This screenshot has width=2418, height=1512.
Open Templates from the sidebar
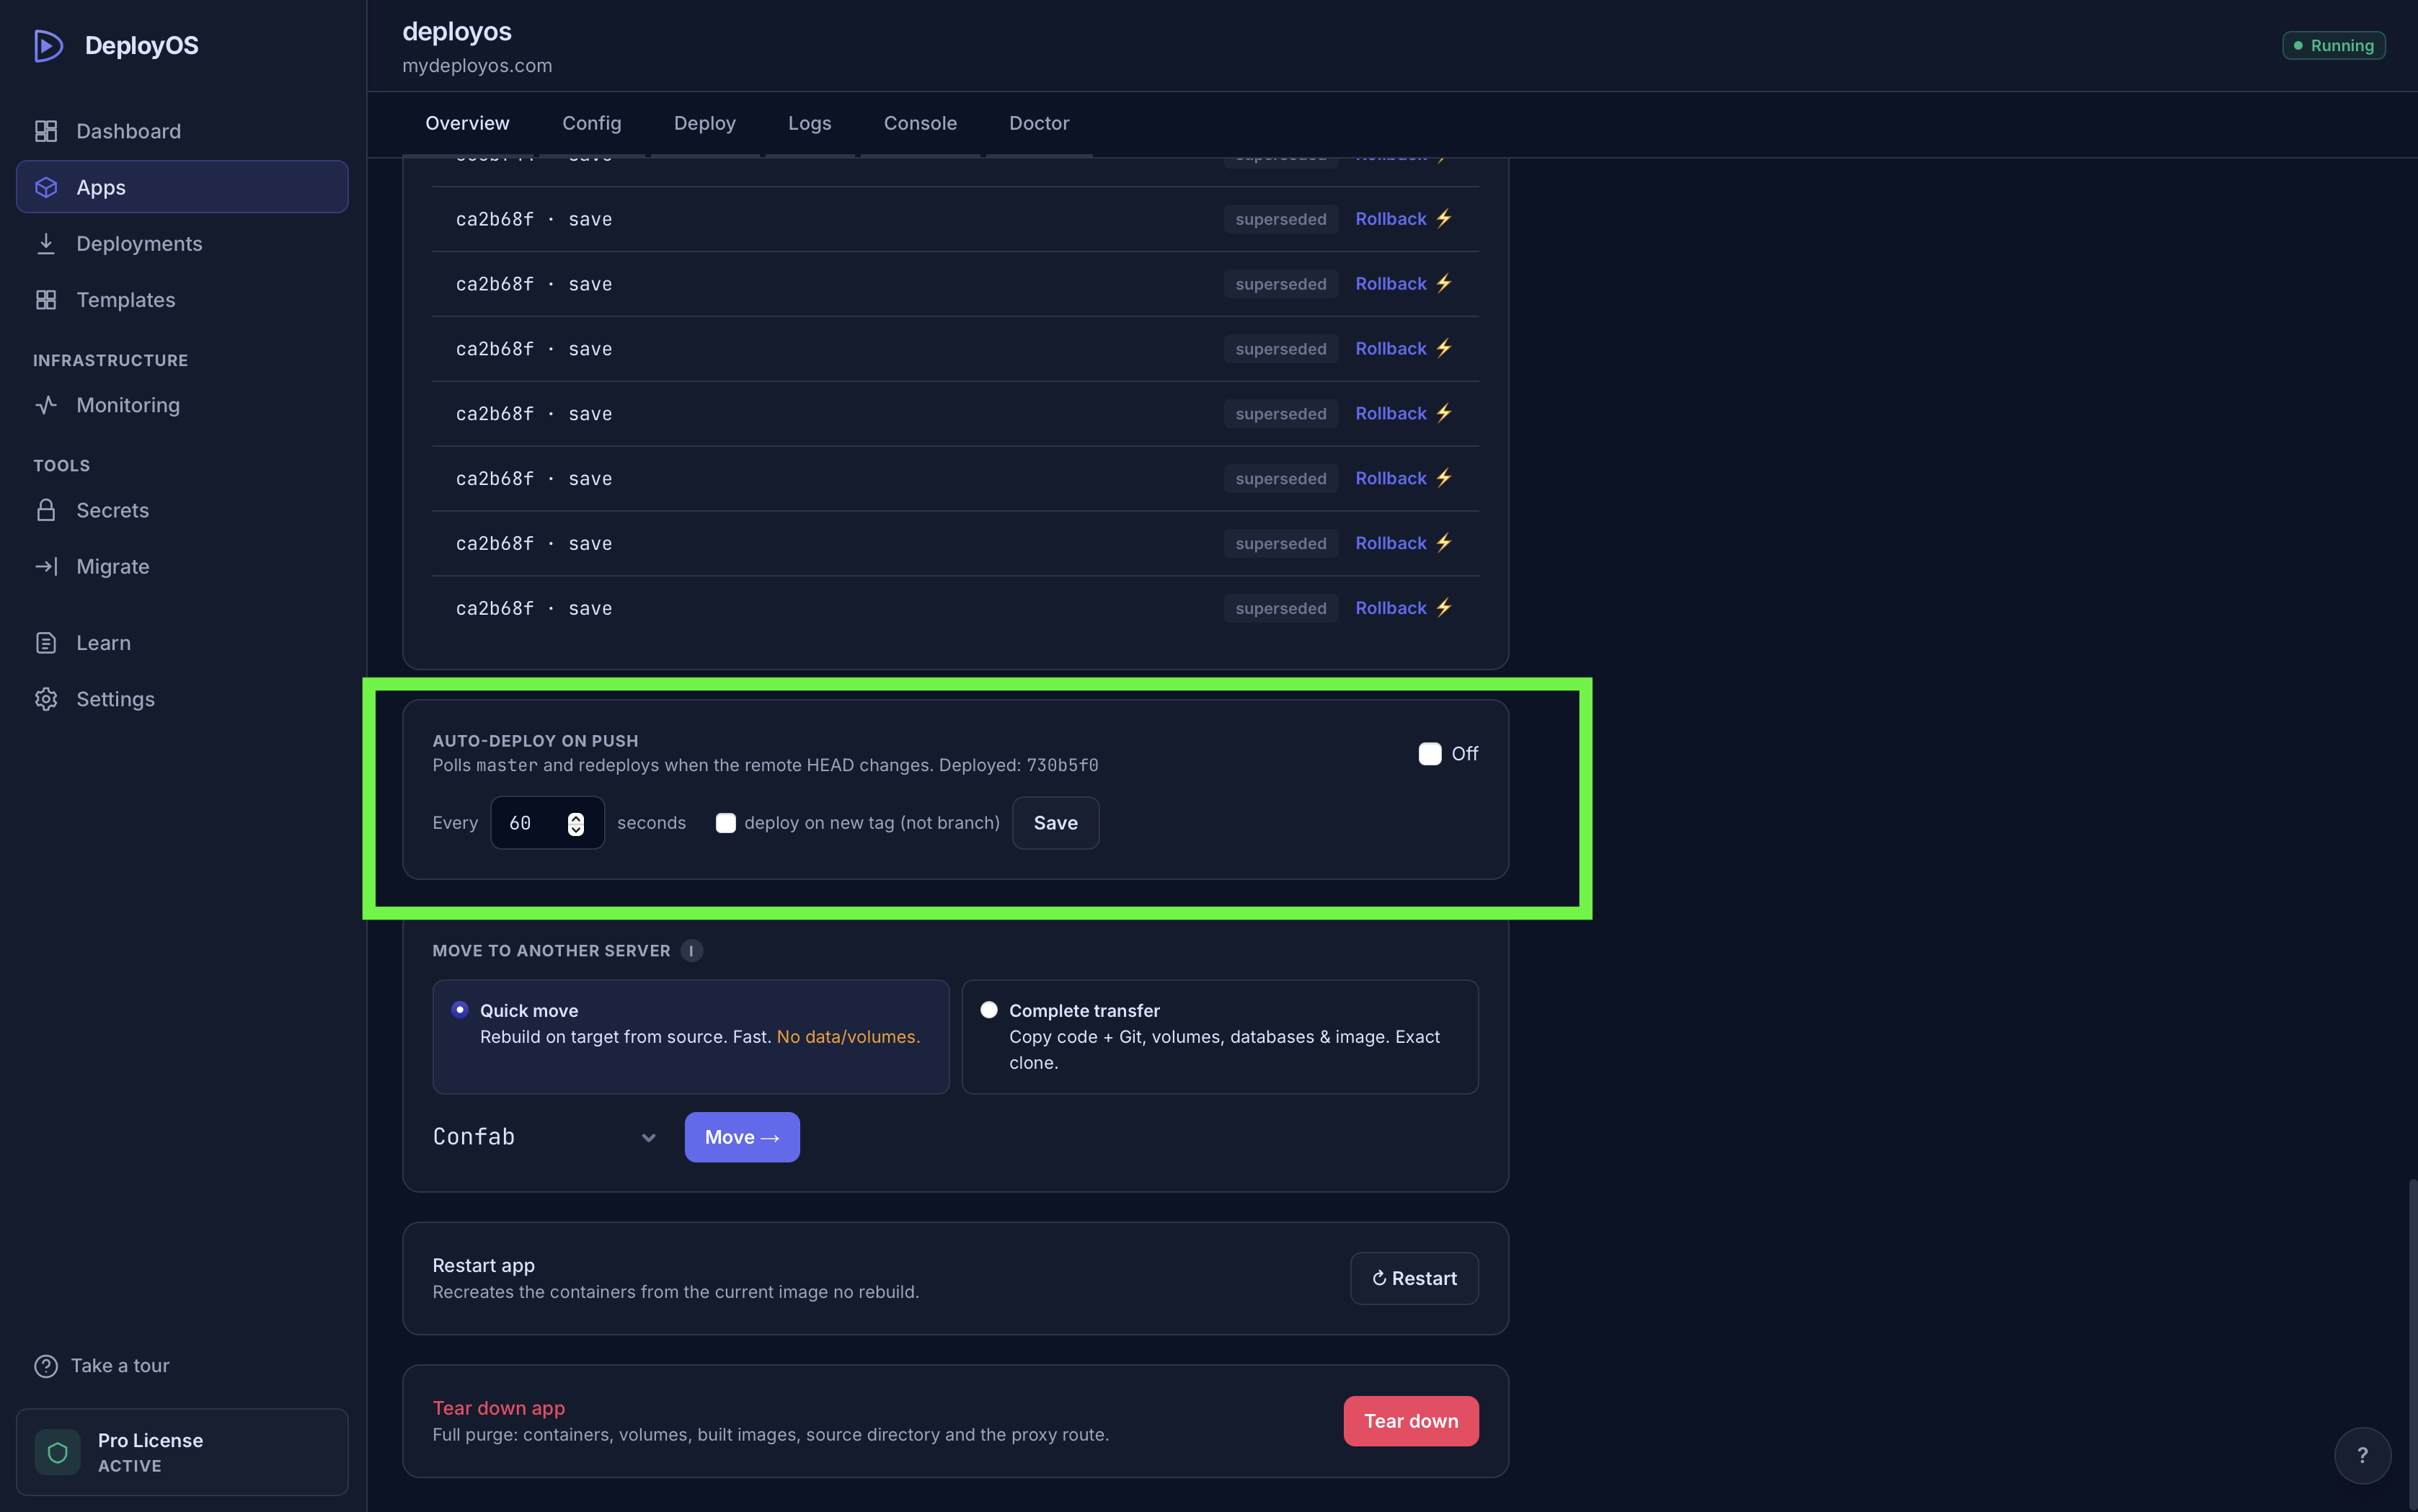(182, 300)
